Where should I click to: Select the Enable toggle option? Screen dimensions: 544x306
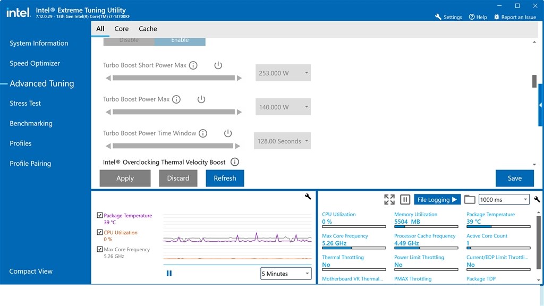[x=180, y=41]
